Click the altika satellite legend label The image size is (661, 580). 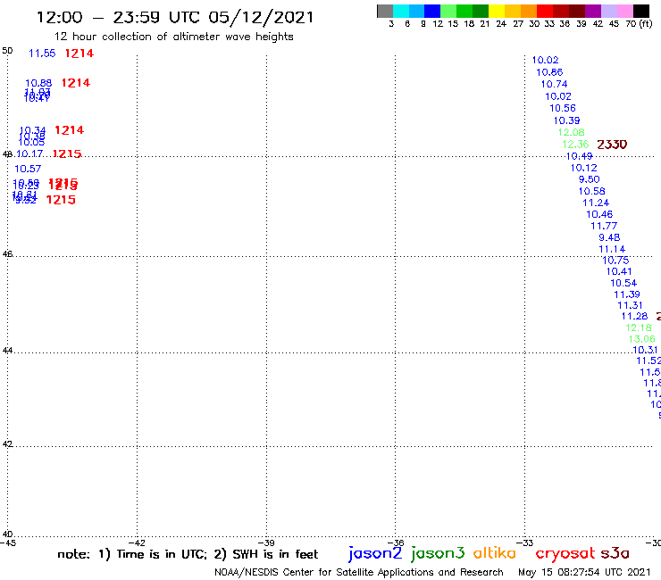click(x=495, y=552)
